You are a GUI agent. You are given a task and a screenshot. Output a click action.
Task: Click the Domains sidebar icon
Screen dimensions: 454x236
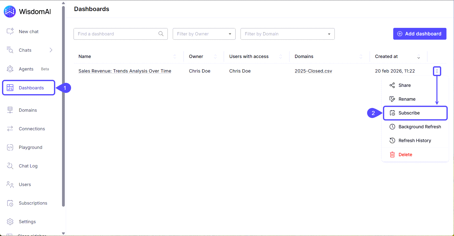click(x=10, y=110)
